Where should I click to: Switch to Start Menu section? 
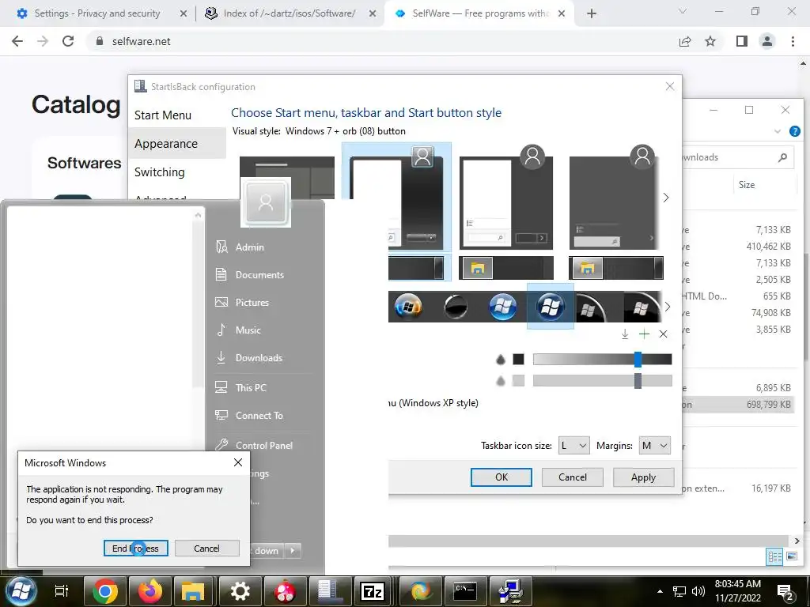tap(163, 115)
